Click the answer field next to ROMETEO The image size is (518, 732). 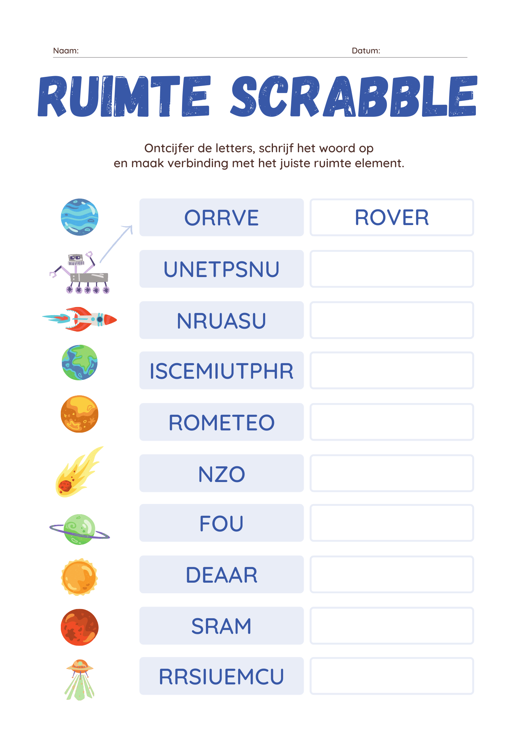coord(392,422)
